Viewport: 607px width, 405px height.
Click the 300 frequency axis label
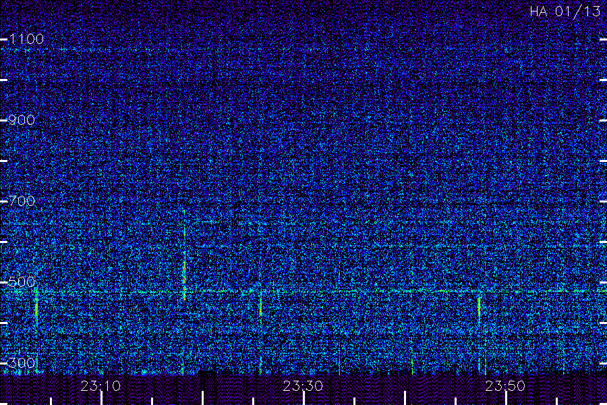(22, 363)
